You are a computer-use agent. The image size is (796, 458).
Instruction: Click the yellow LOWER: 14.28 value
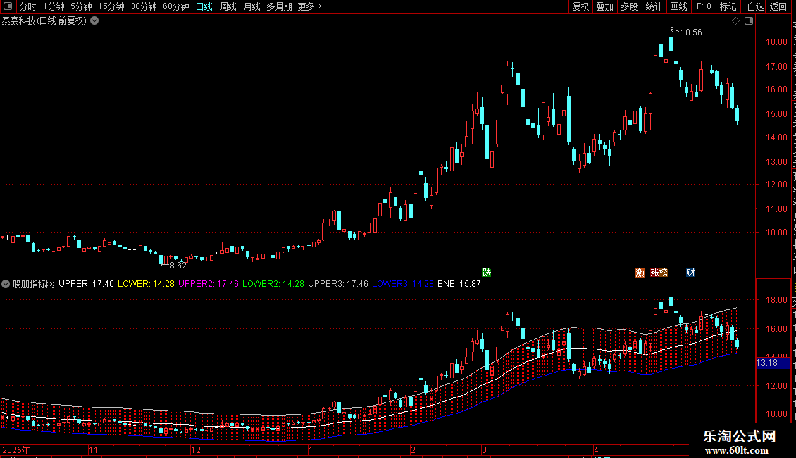coord(147,284)
